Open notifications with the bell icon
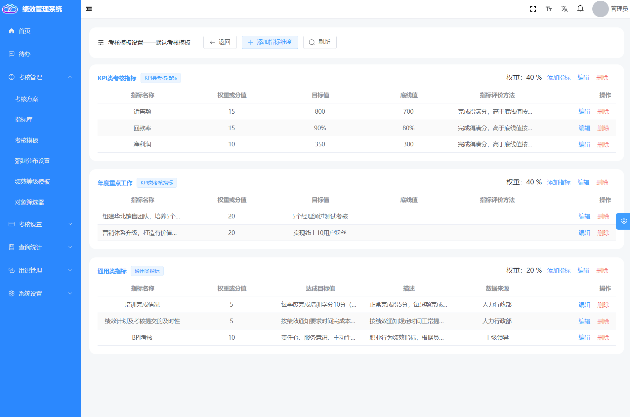 click(x=580, y=8)
